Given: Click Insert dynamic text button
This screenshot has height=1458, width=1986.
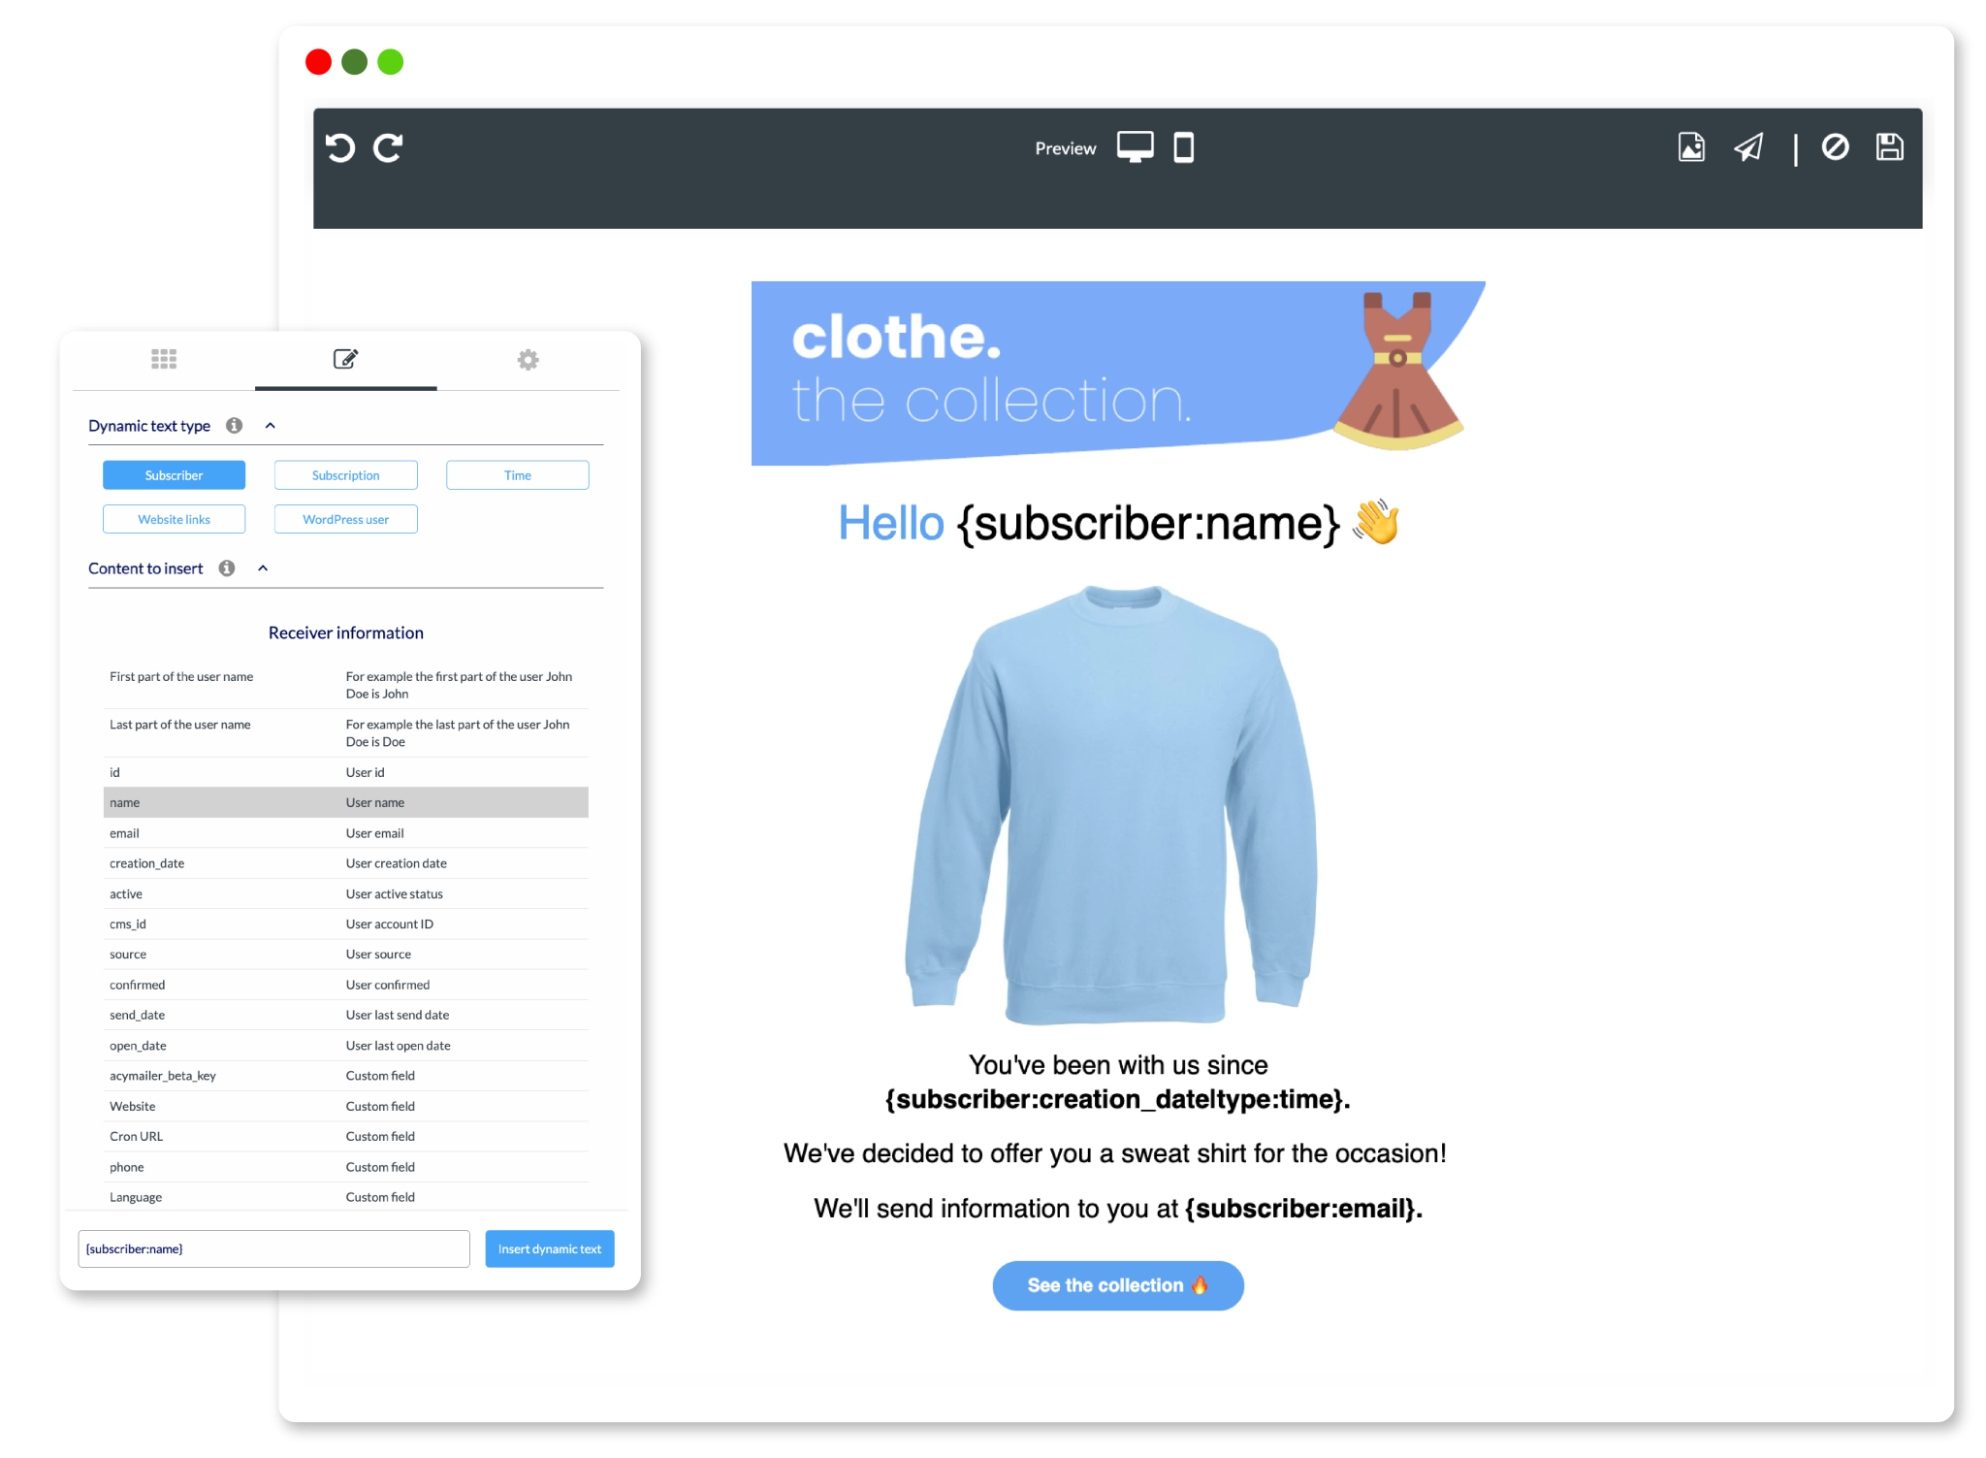Looking at the screenshot, I should [551, 1248].
